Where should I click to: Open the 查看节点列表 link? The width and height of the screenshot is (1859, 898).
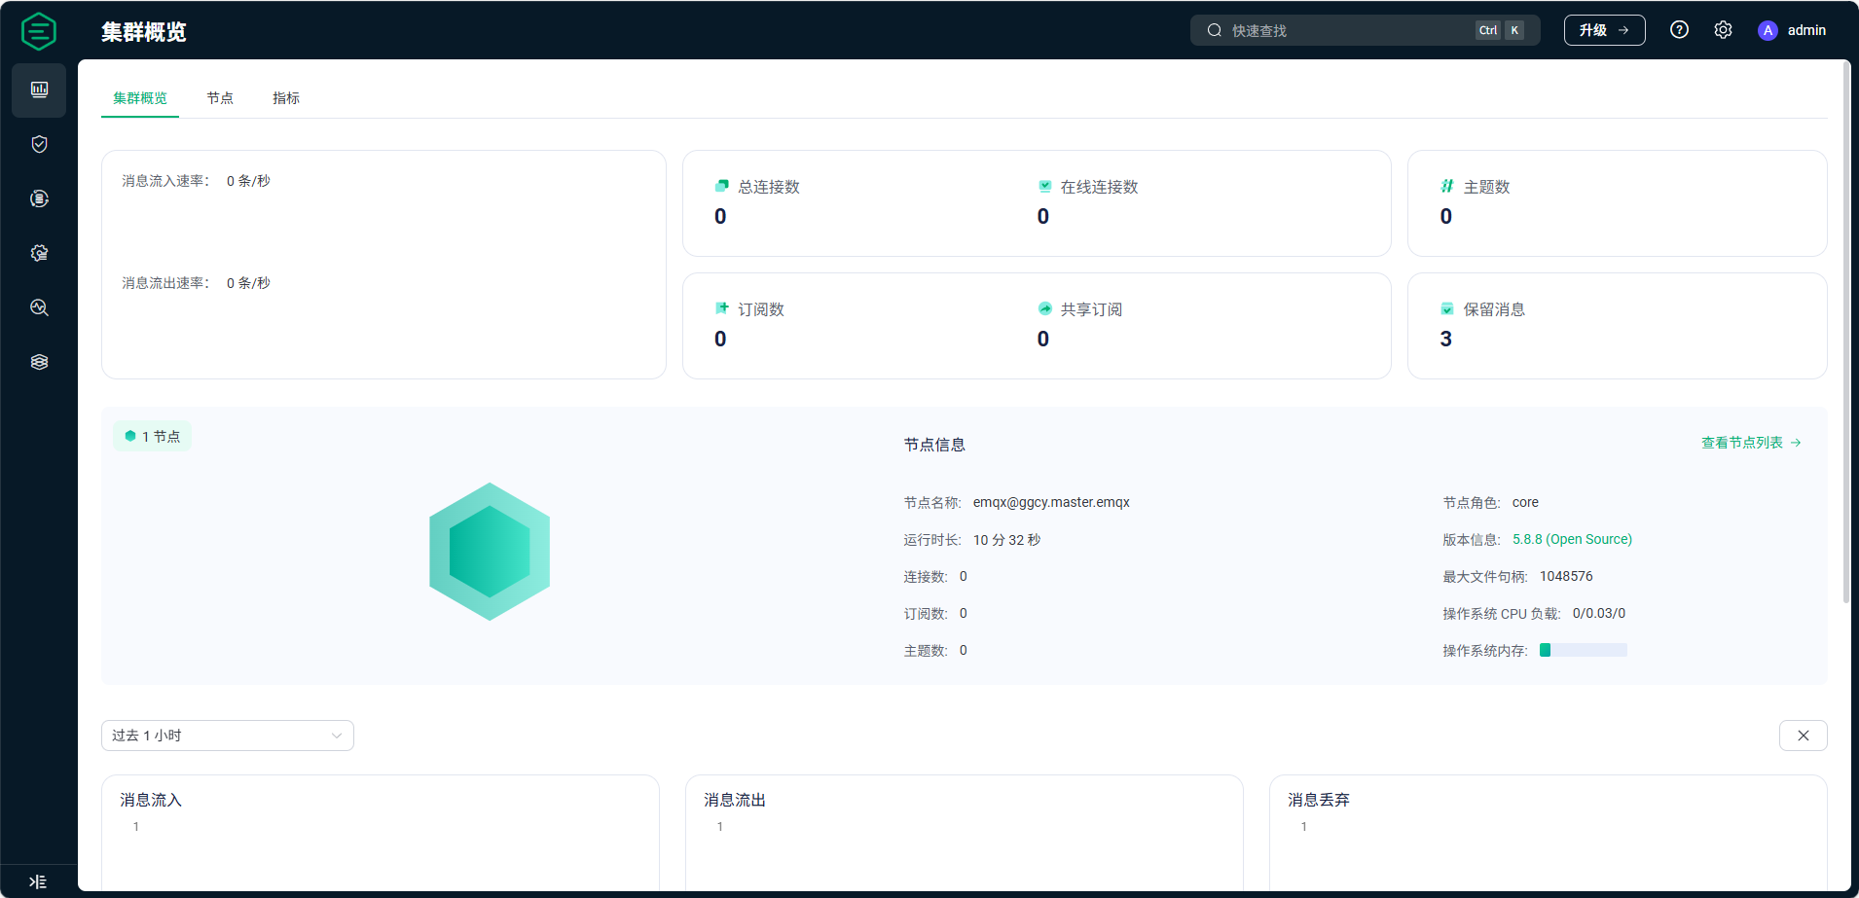(x=1751, y=443)
